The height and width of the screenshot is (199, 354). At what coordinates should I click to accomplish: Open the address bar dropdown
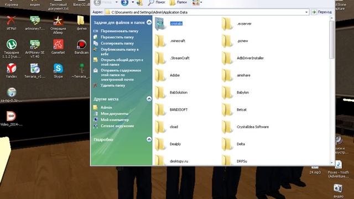coord(306,12)
